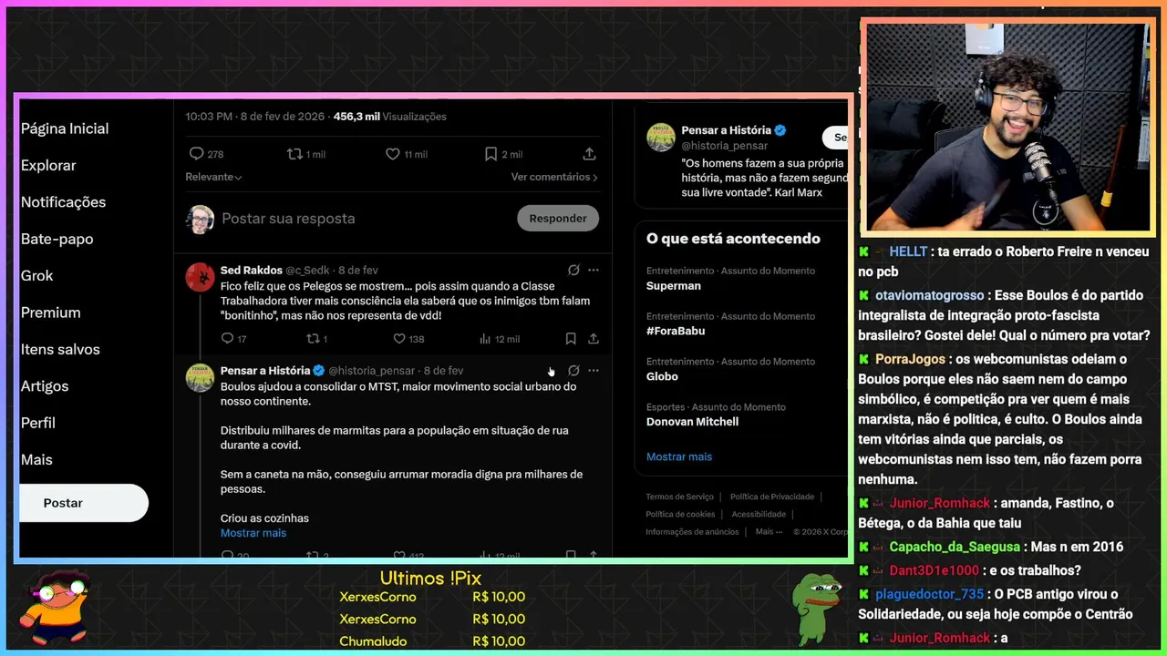This screenshot has height=656, width=1167.
Task: Click chat username Dant3D1e1000
Action: 934,570
